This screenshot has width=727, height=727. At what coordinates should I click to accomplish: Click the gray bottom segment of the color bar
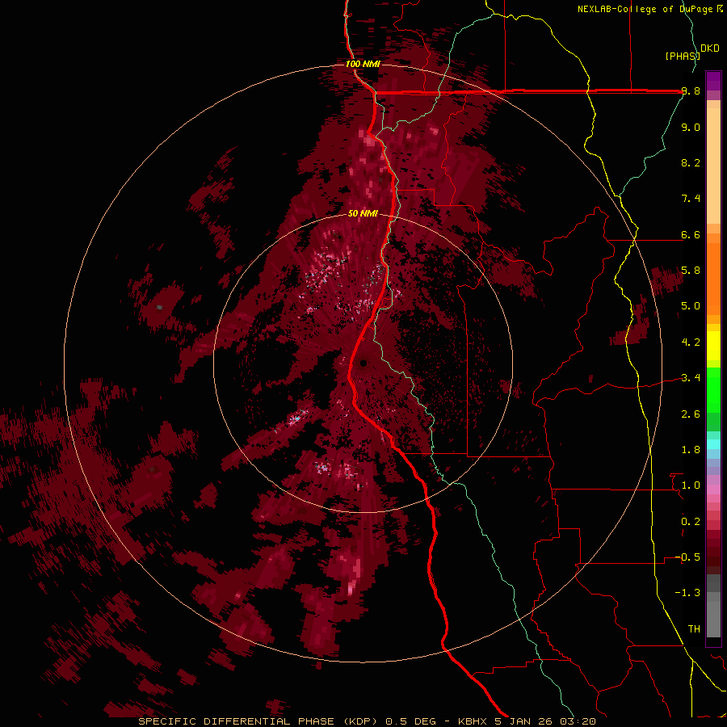713,619
